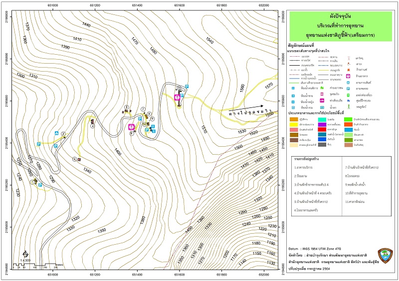Click the camping tent icon near marker 2
The height and width of the screenshot is (281, 399).
point(56,133)
